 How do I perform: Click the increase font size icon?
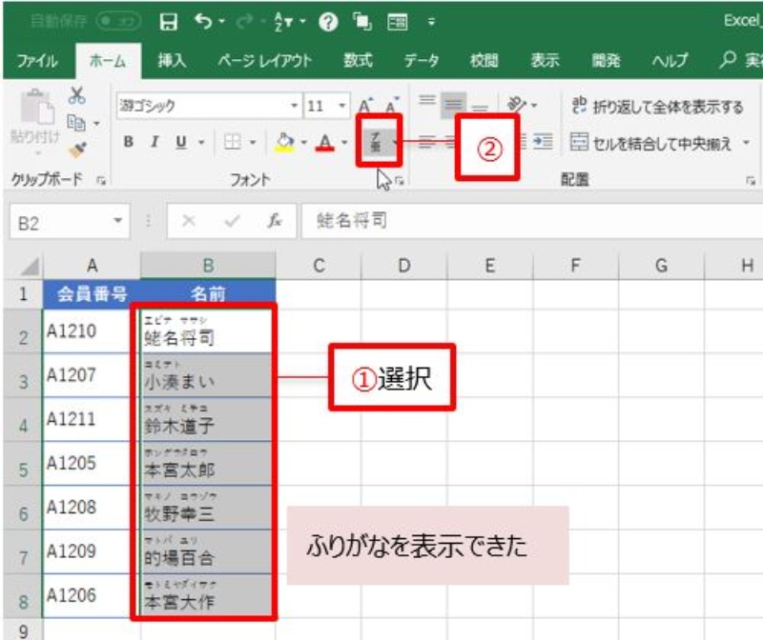365,107
